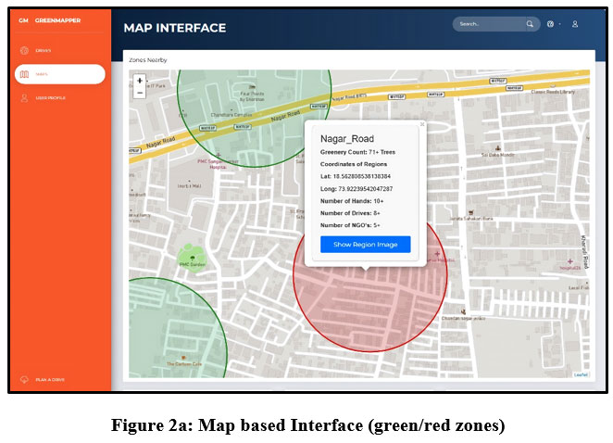Click the user account icon in header
Screen dimensions: 613x443
575,24
